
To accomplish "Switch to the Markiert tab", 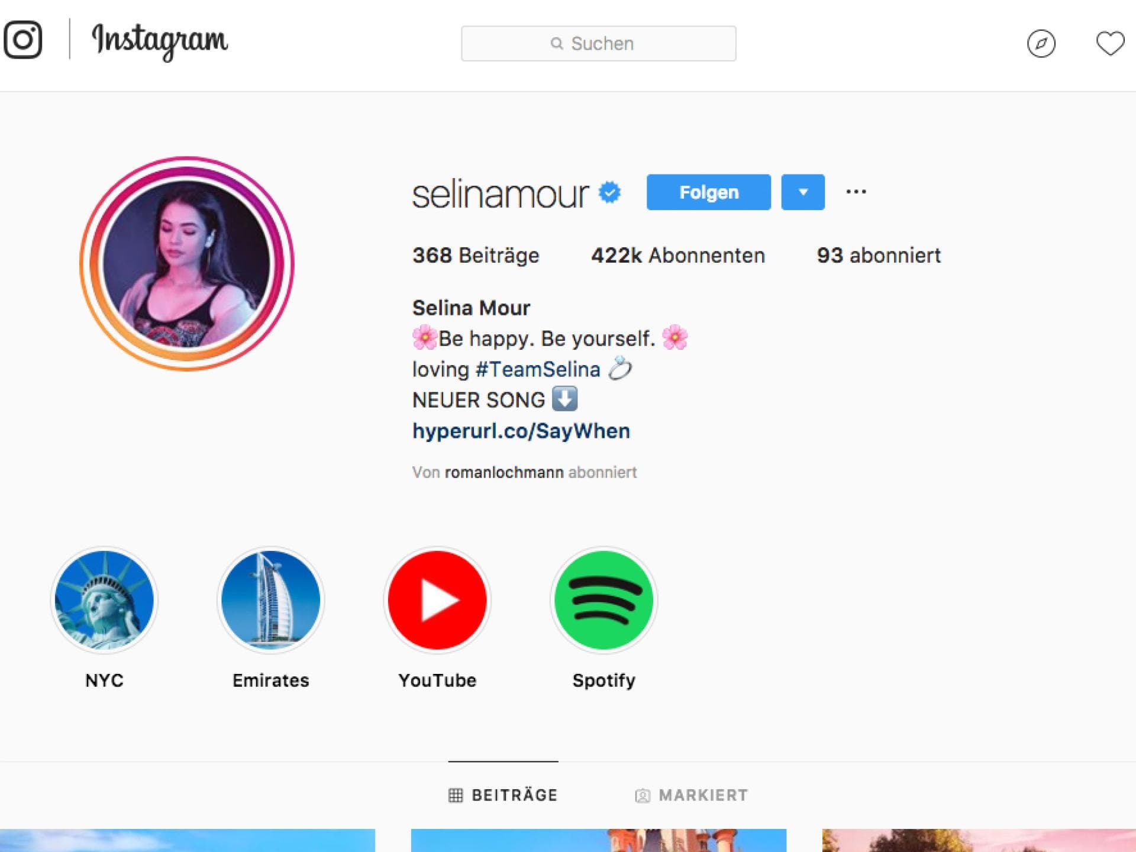I will (691, 795).
